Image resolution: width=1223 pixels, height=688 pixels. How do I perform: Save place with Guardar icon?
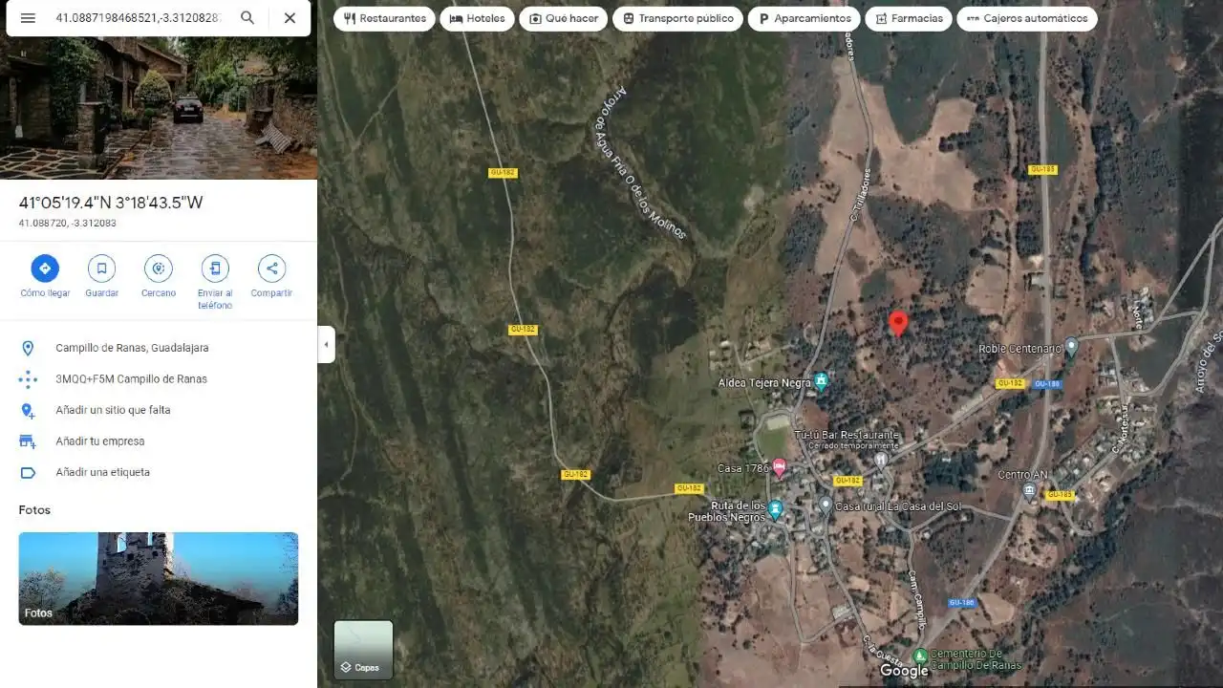[101, 269]
